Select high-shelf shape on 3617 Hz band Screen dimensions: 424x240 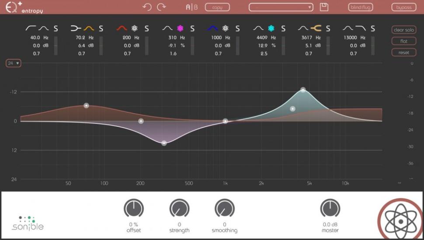316,28
